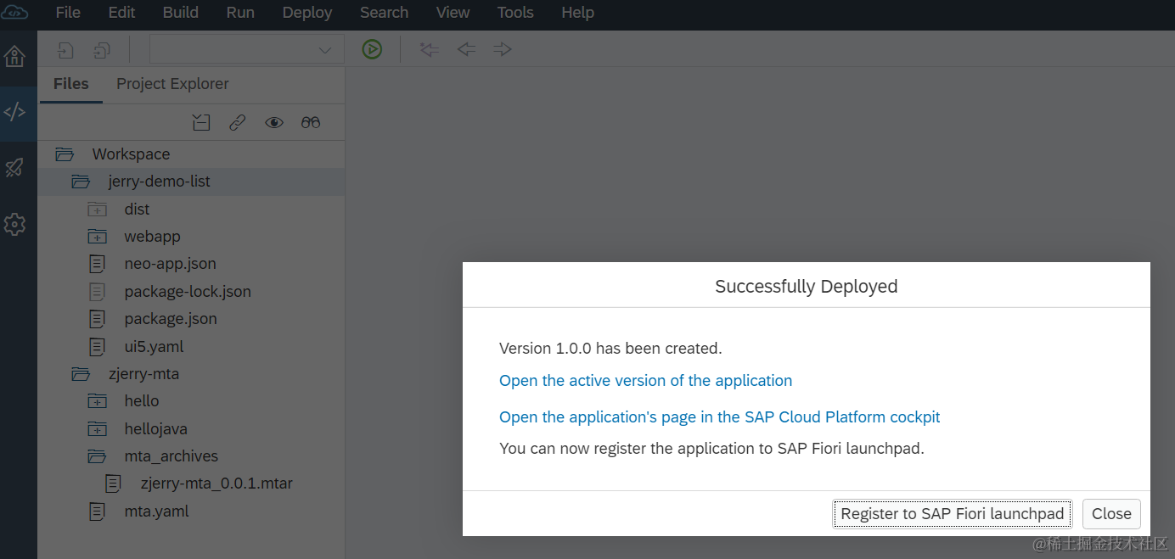Collapse the mta_archives folder
This screenshot has width=1175, height=559.
pos(98,456)
